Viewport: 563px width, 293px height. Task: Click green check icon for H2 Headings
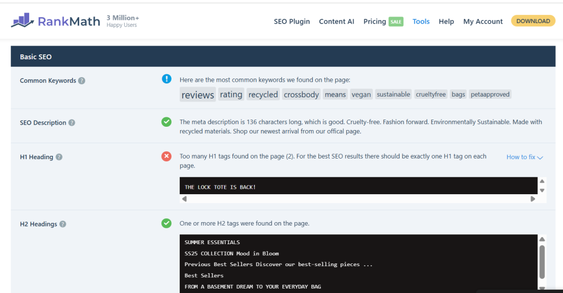167,223
